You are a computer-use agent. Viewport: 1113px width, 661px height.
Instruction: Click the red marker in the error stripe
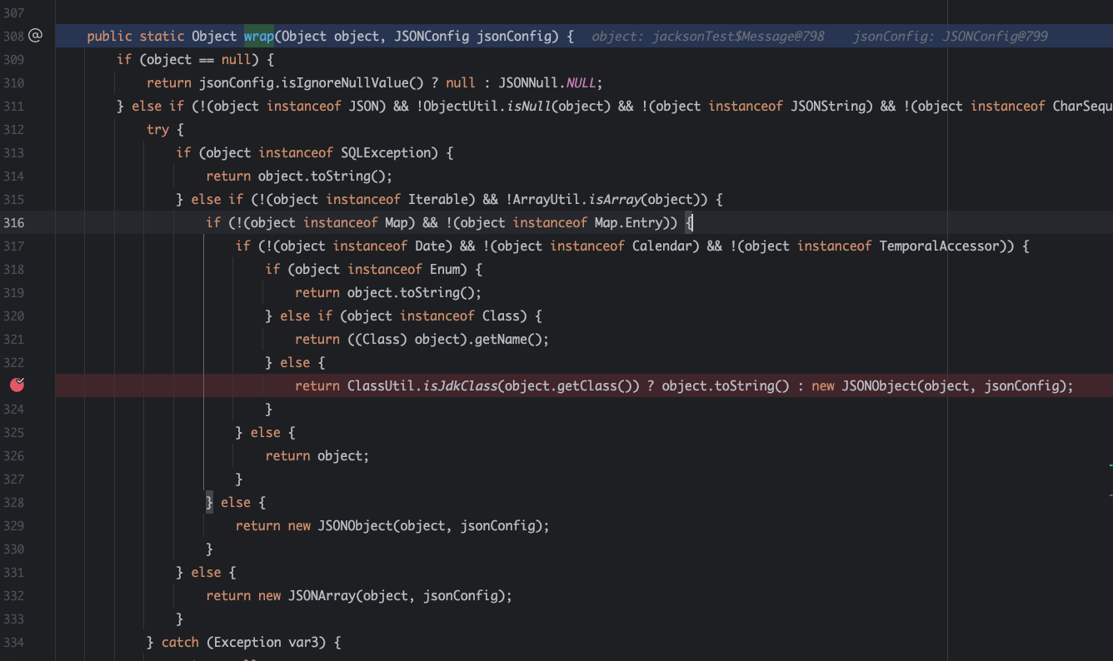tap(1111, 495)
